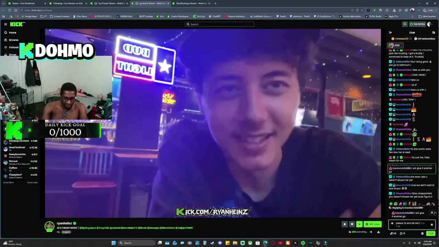Click the heart follow button for ryanheinz

point(352,224)
